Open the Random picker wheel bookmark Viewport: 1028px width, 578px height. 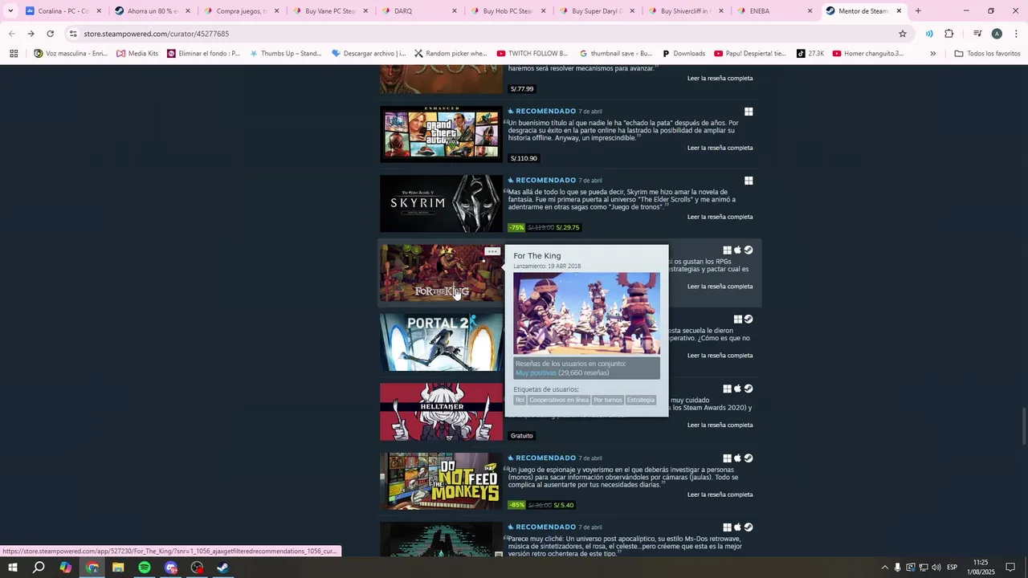click(x=451, y=54)
